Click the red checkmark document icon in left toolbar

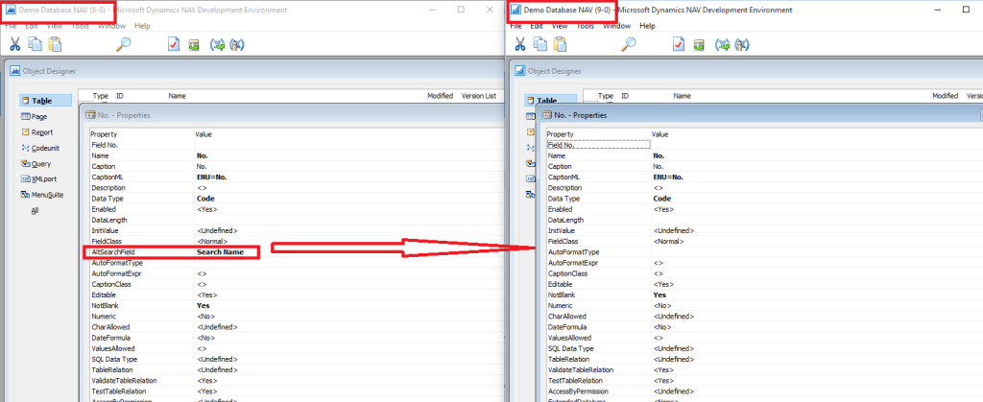(x=173, y=43)
